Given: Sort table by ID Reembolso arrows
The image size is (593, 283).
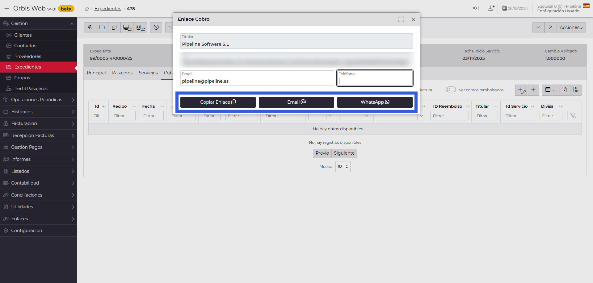Looking at the screenshot, I should [467, 106].
